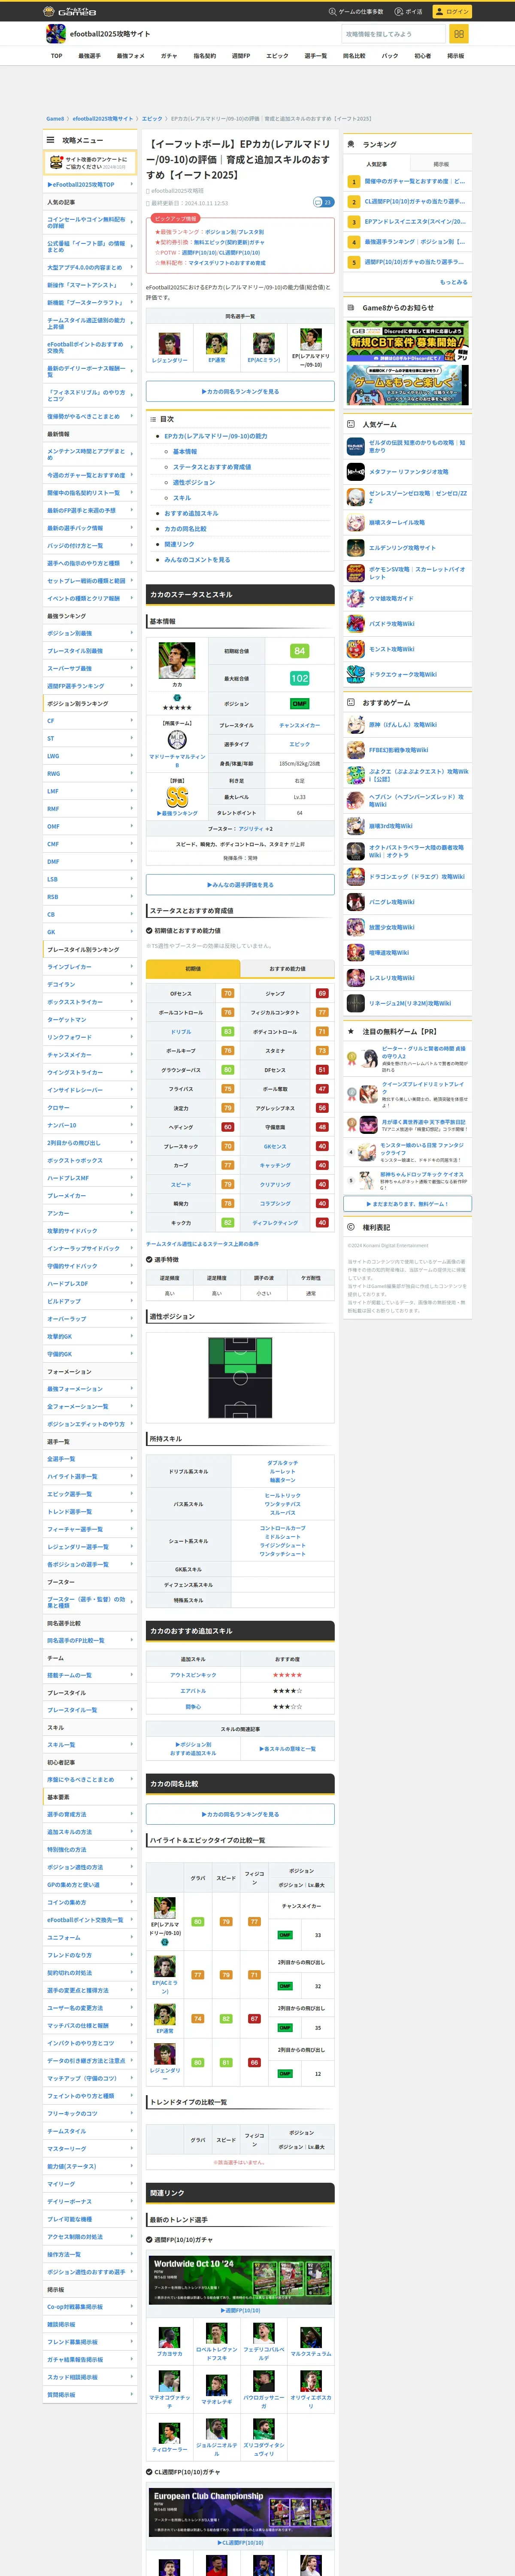This screenshot has height=2576, width=515.
Task: Click the みんなの選手評価を見る button
Action: [240, 885]
